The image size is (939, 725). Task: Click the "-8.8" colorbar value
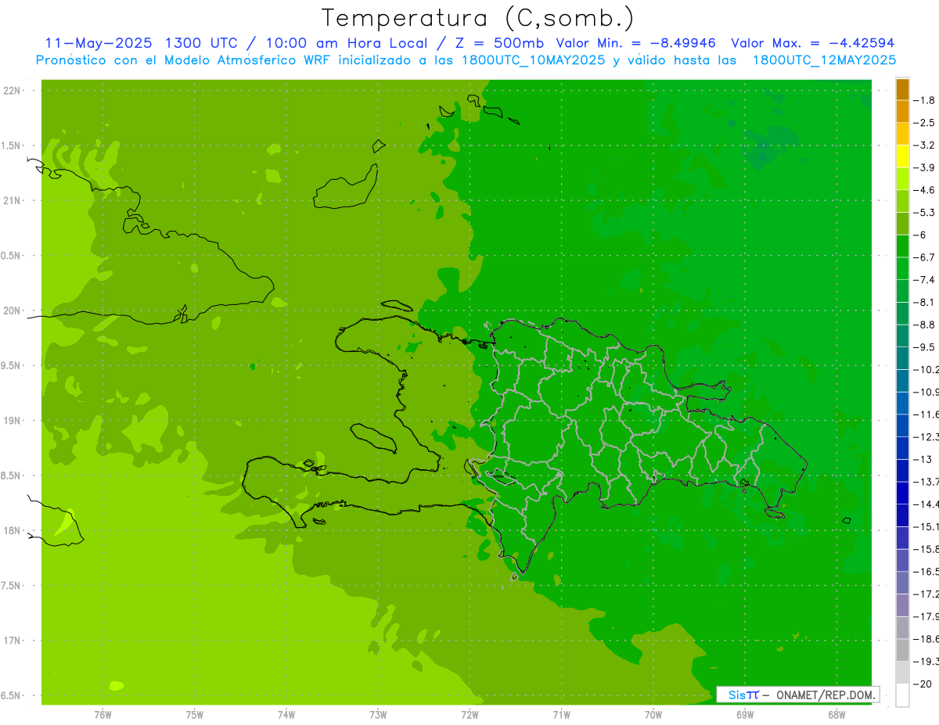925,325
